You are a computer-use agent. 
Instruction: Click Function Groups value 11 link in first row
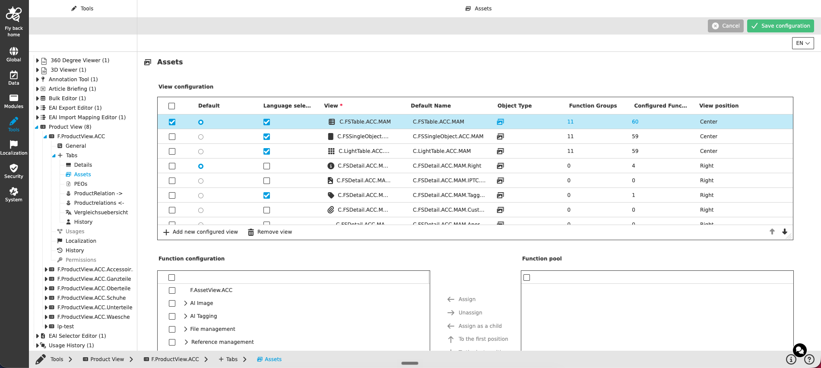coord(571,122)
